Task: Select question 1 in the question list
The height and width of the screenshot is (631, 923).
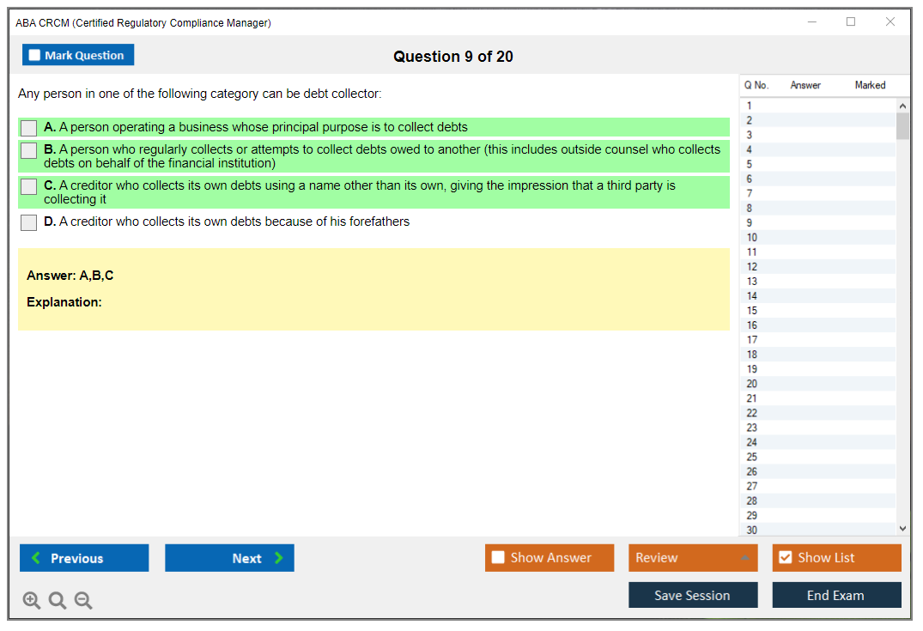Action: pyautogui.click(x=750, y=106)
